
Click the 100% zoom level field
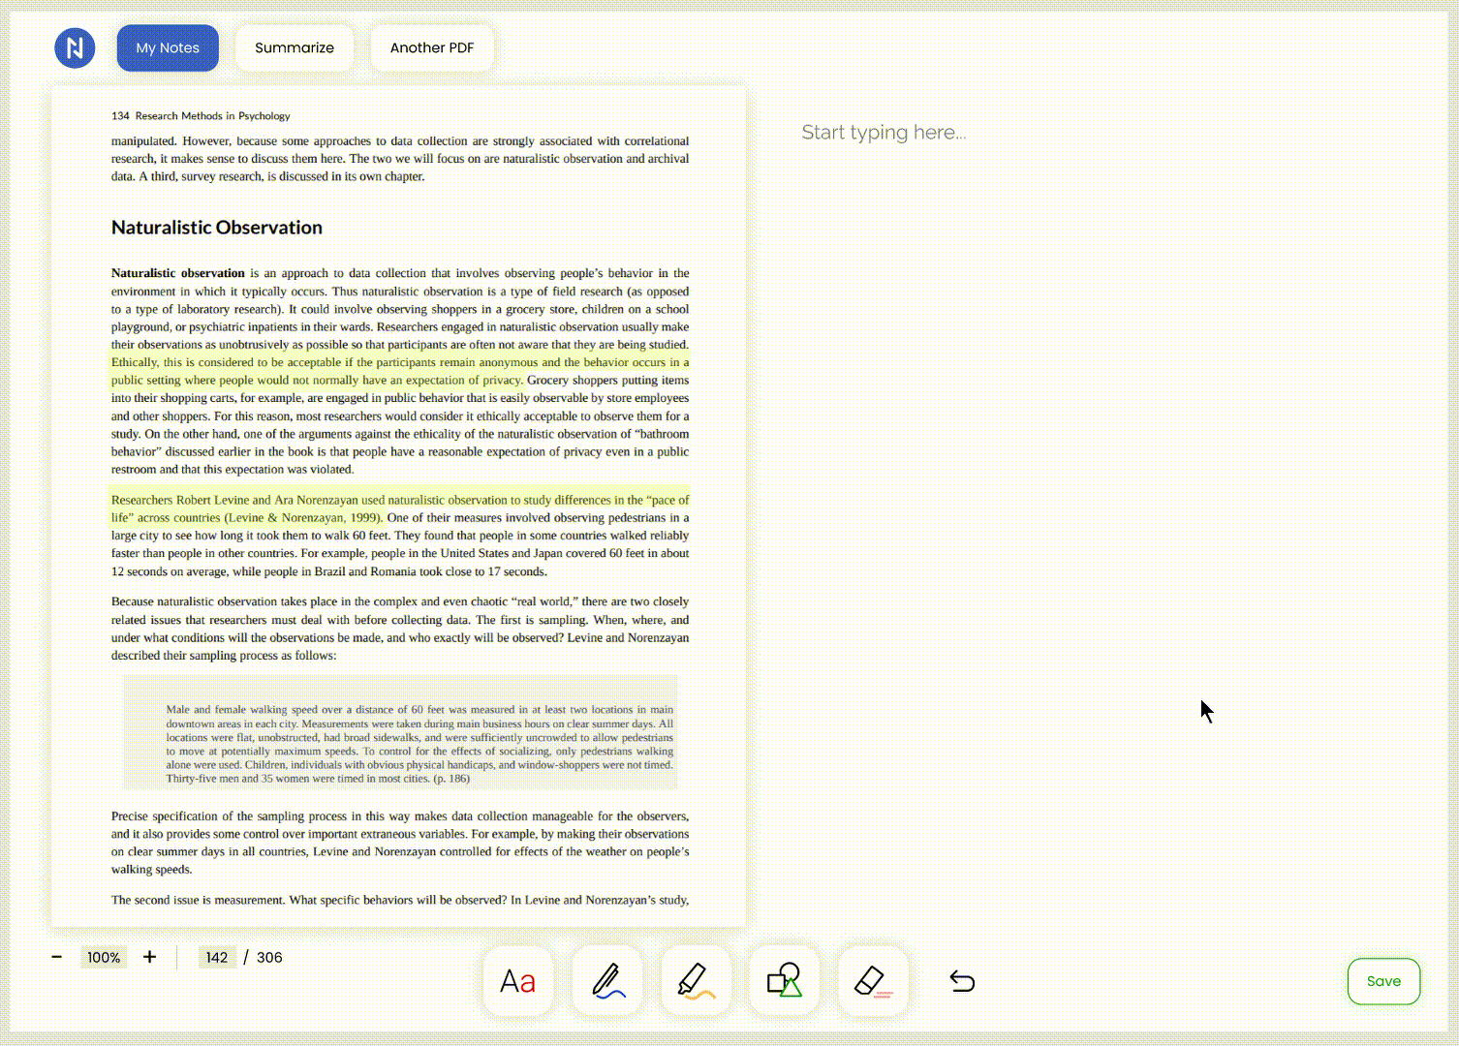[x=104, y=957]
